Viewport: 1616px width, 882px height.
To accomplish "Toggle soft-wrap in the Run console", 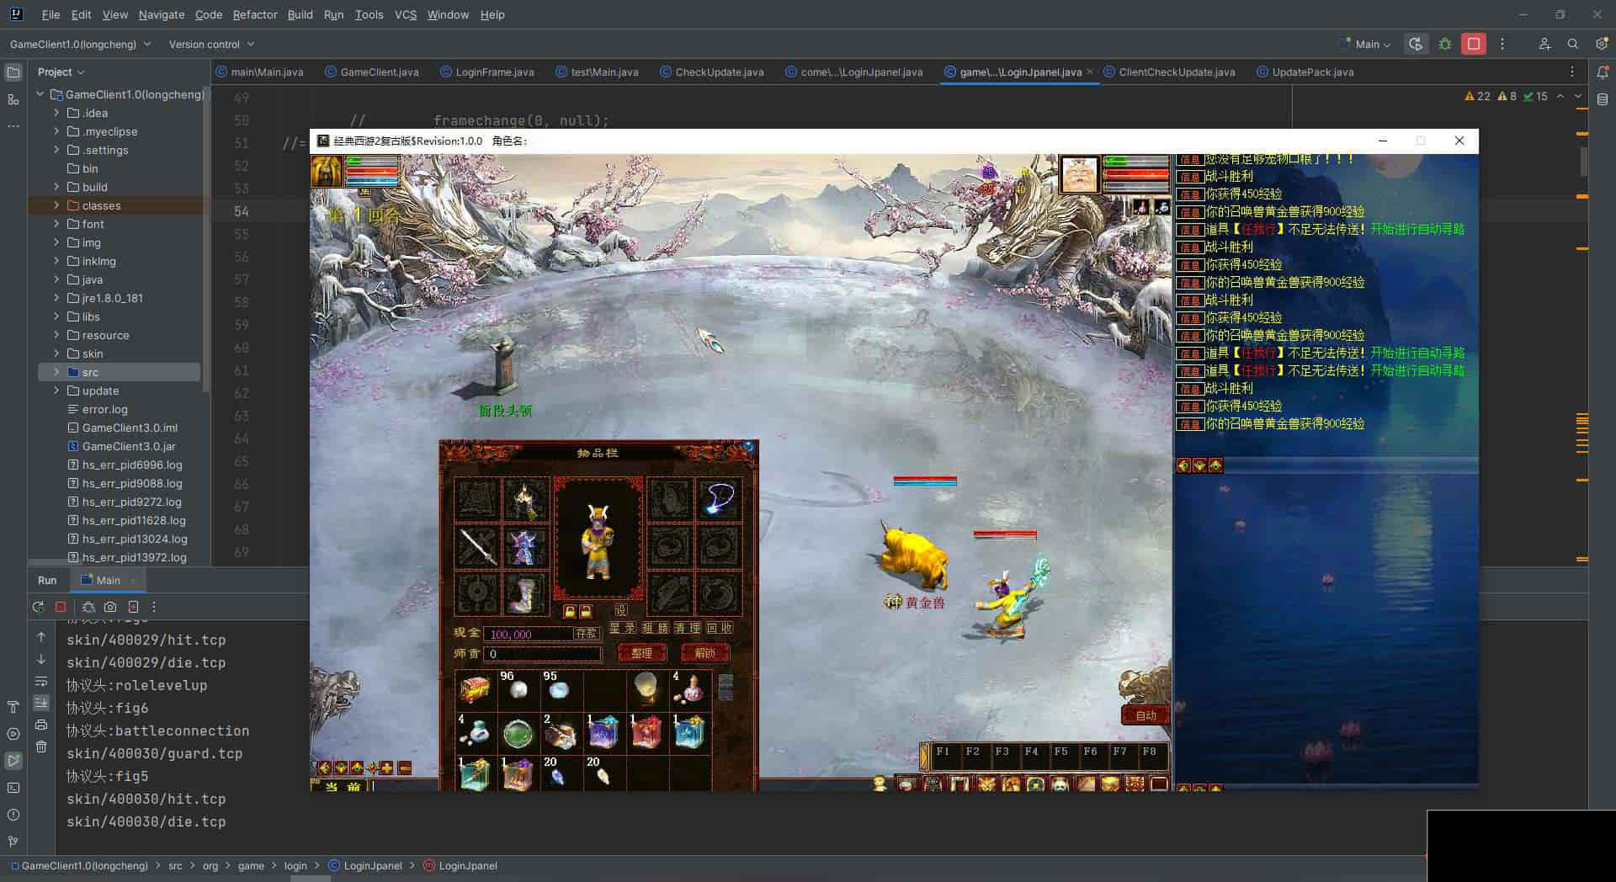I will click(41, 681).
